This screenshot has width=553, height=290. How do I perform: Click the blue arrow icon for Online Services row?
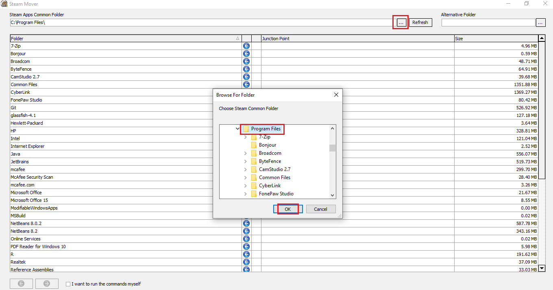tap(246, 239)
